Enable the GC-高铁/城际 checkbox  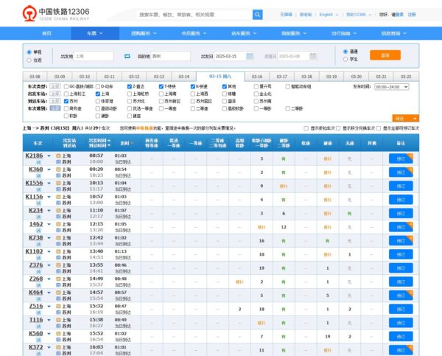[66, 86]
